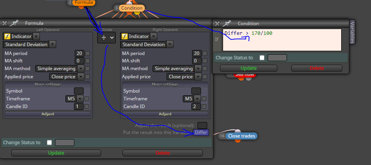This screenshot has width=371, height=165.
Task: Select the Condition node block
Action: pos(132,8)
